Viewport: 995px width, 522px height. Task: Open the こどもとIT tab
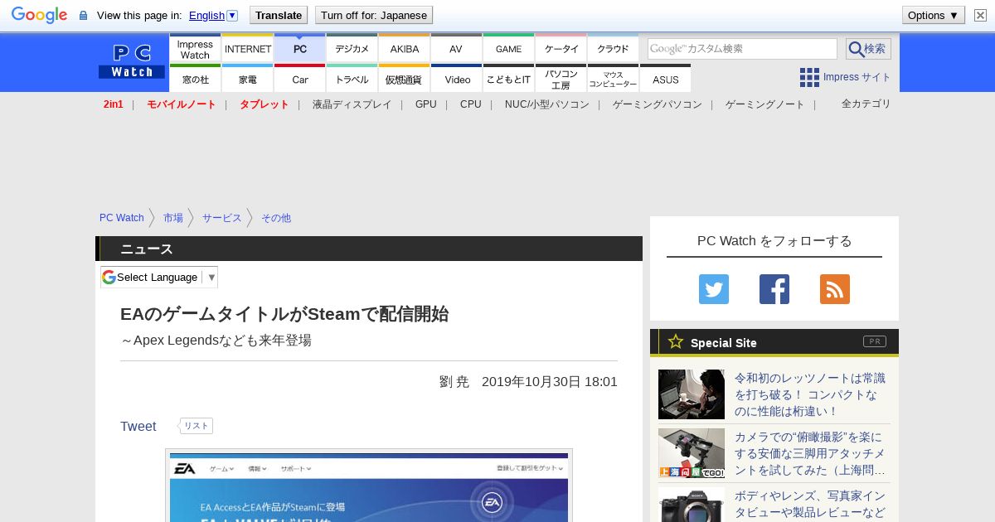pos(508,79)
